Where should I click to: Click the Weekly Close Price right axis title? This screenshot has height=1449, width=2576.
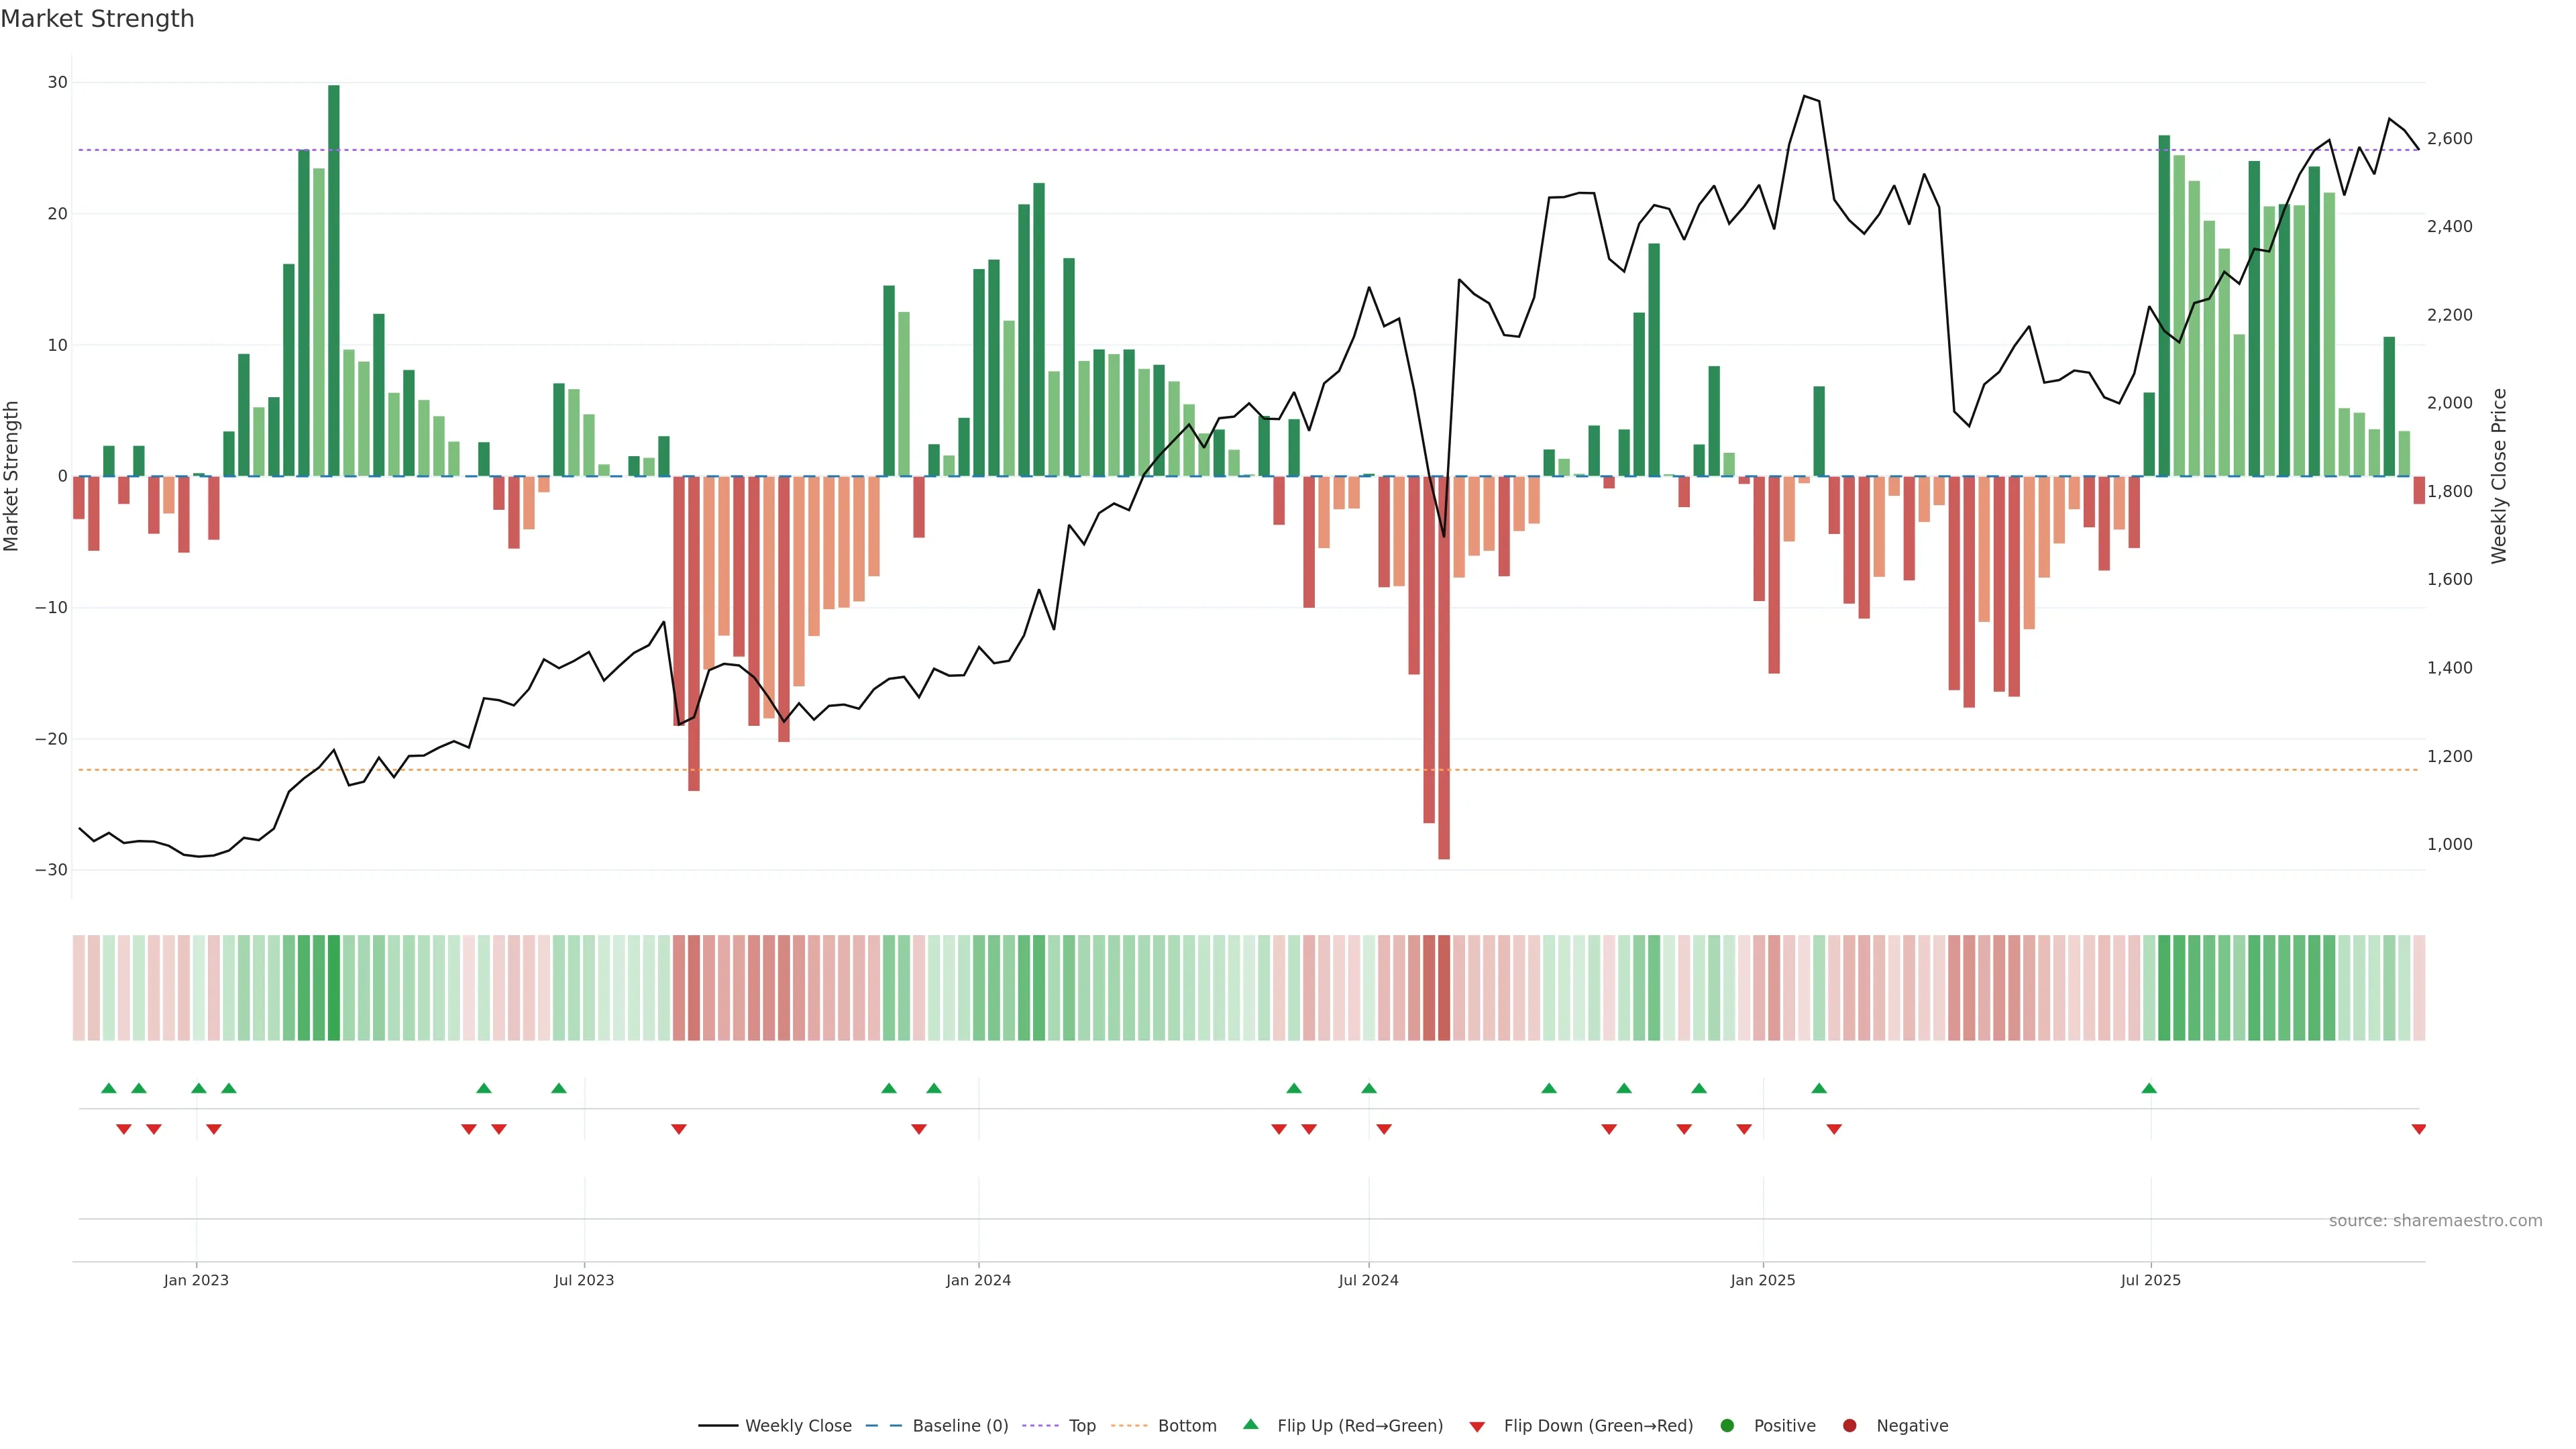(x=2499, y=476)
